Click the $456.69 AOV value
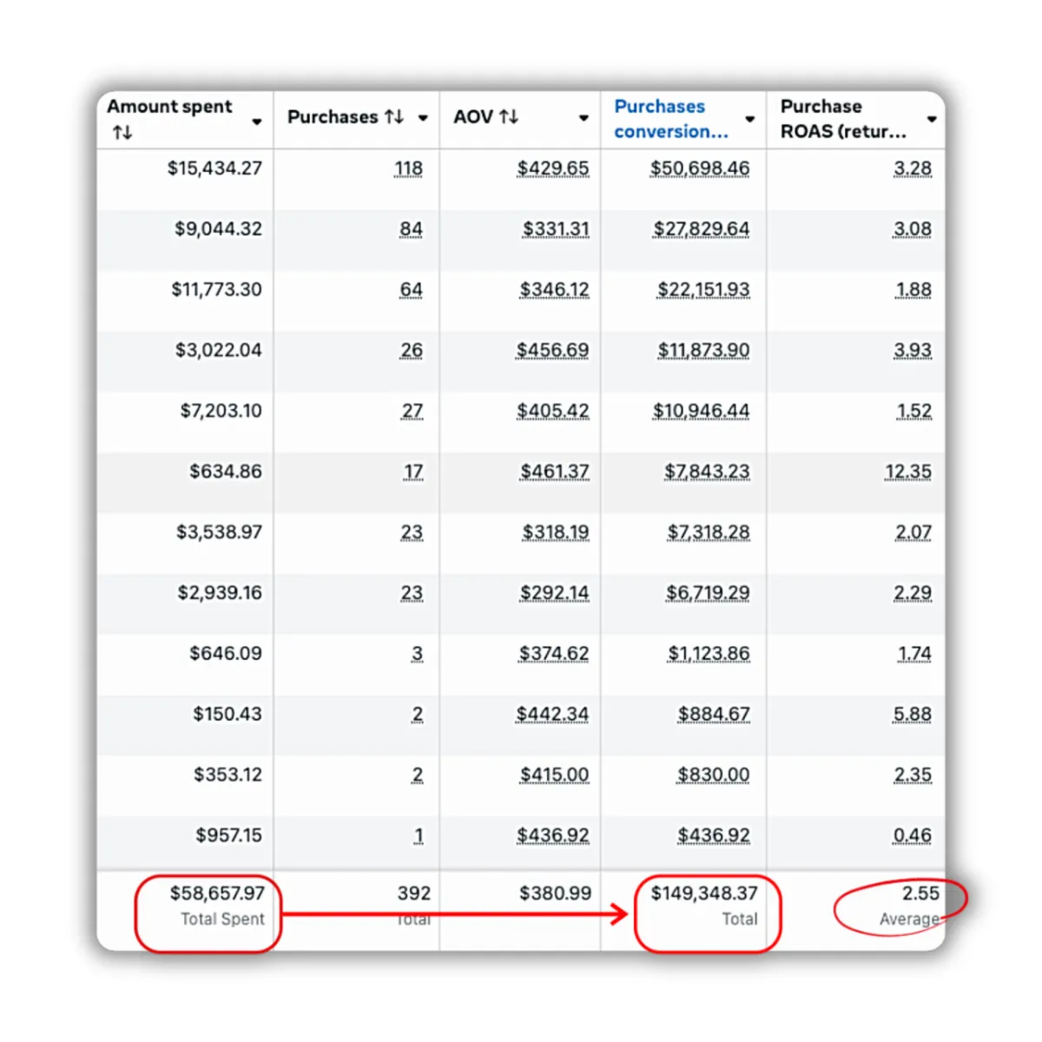Screen dimensions: 1042x1042 tap(552, 351)
